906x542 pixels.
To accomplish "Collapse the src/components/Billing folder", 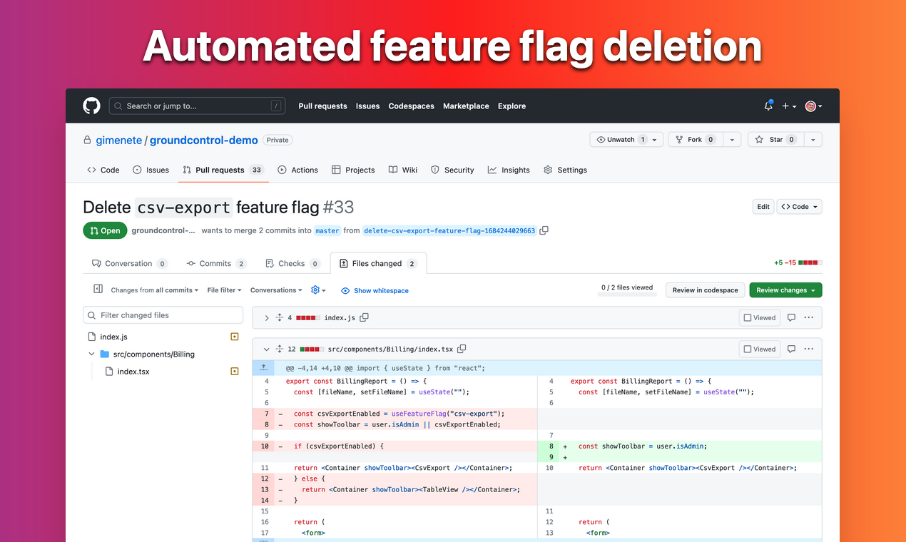I will point(91,354).
